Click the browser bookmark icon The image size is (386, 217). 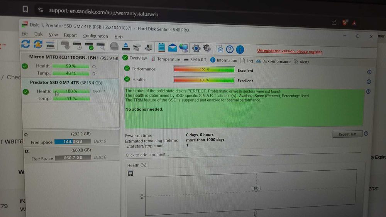(x=25, y=9)
